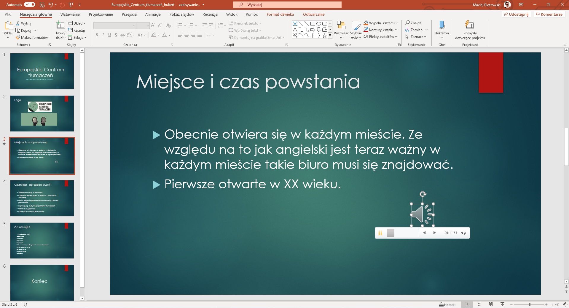The width and height of the screenshot is (569, 308).
Task: Align text to the left
Action: [x=180, y=35]
